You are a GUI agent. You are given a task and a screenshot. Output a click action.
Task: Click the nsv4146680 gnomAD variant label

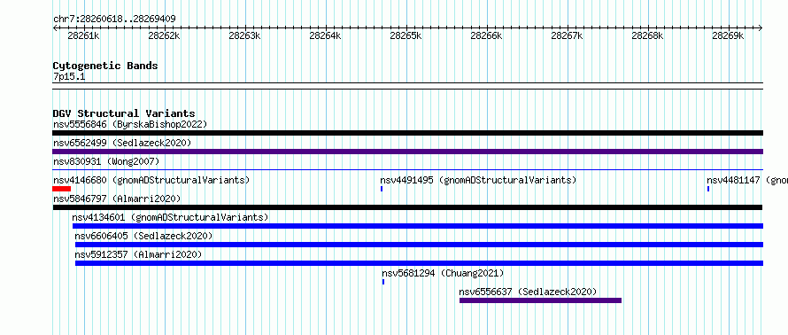pos(151,180)
